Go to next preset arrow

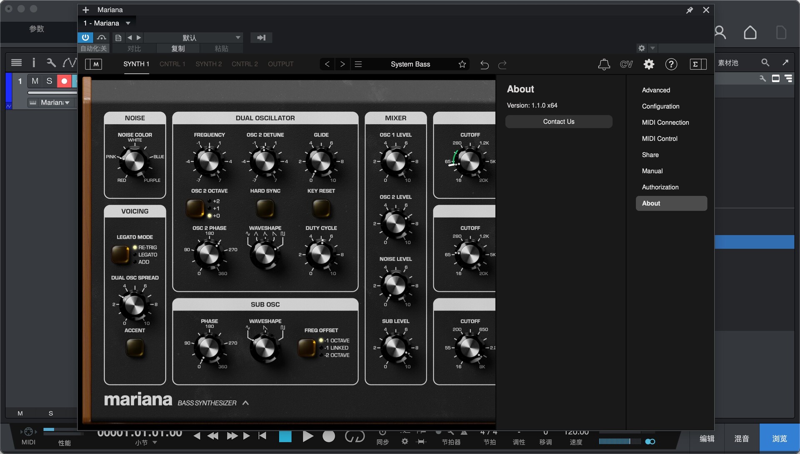pos(342,64)
